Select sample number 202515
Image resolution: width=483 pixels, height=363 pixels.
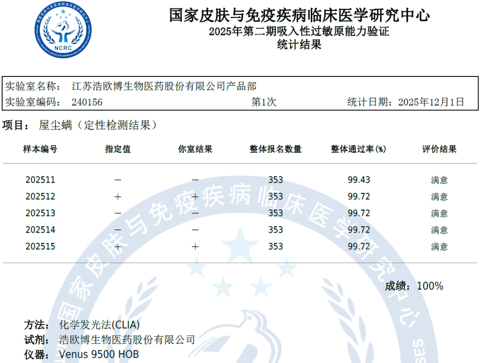(40, 246)
